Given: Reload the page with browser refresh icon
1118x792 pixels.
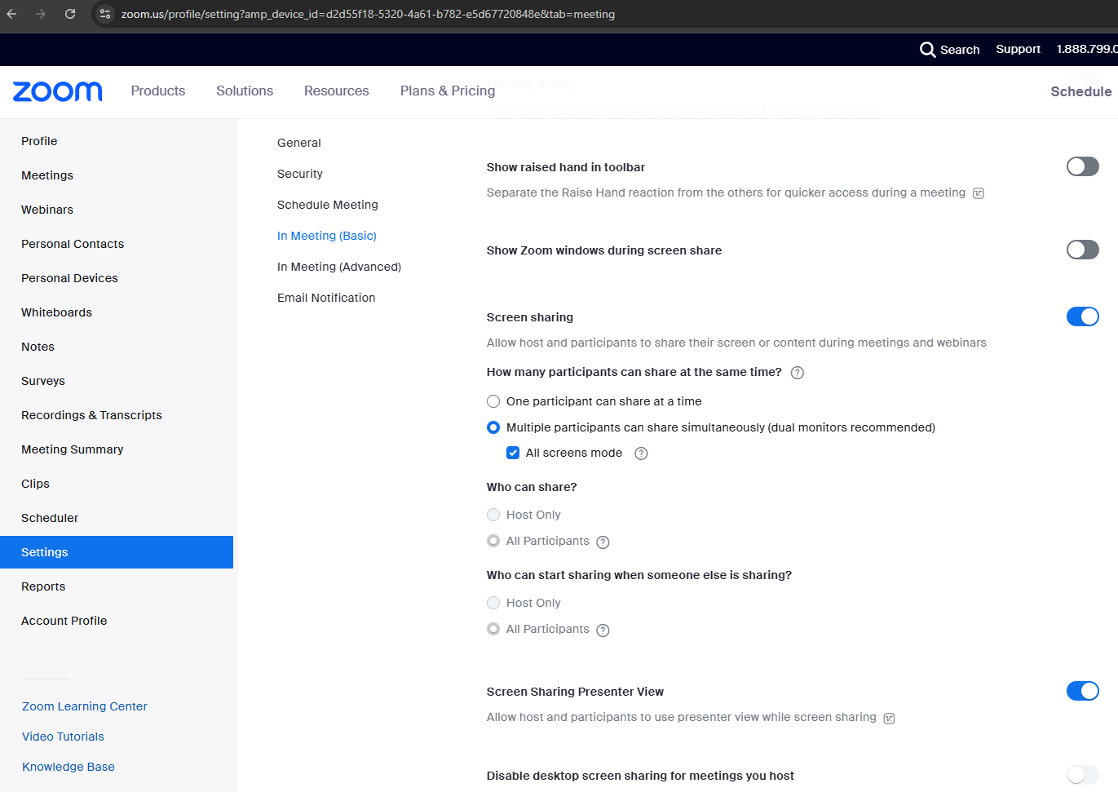Looking at the screenshot, I should point(70,14).
